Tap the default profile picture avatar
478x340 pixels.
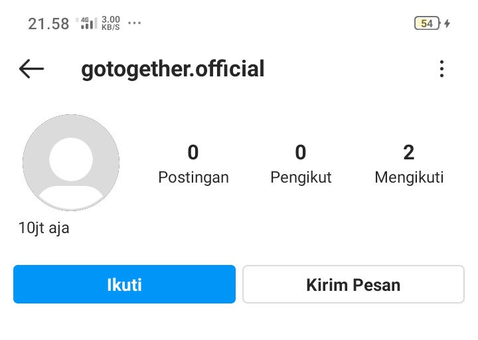click(x=71, y=163)
